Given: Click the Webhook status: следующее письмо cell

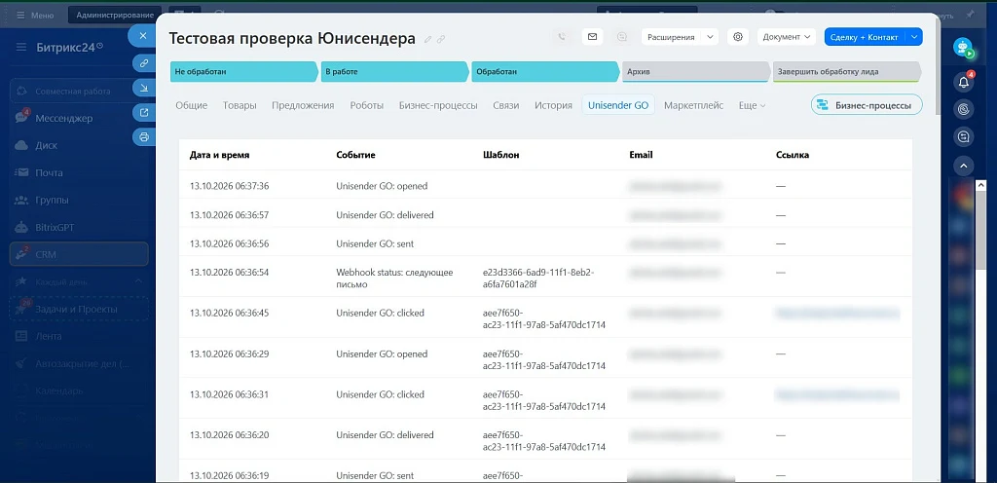Looking at the screenshot, I should [x=395, y=279].
